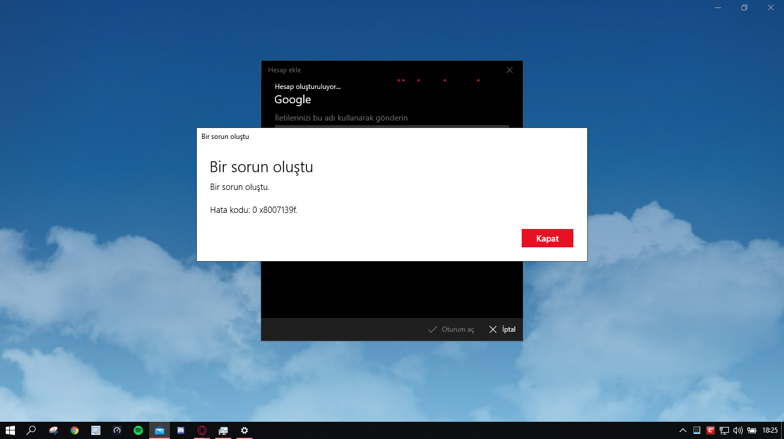Open Opera browser from the taskbar
784x439 pixels.
tap(202, 430)
